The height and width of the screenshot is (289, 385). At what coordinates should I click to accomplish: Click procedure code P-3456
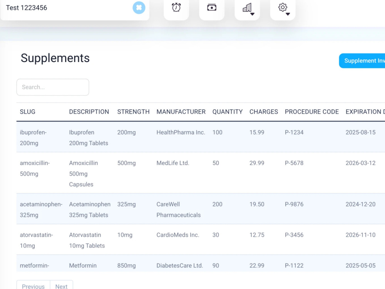coord(294,235)
